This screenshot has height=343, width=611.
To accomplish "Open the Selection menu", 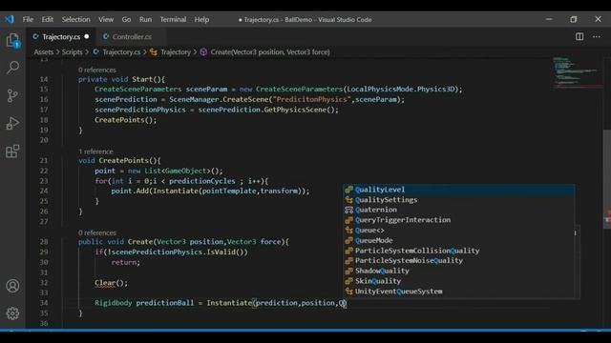I will pos(76,19).
